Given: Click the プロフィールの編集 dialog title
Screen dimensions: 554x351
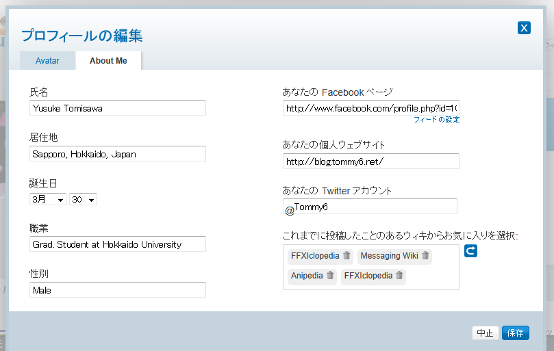Looking at the screenshot, I should 82,36.
